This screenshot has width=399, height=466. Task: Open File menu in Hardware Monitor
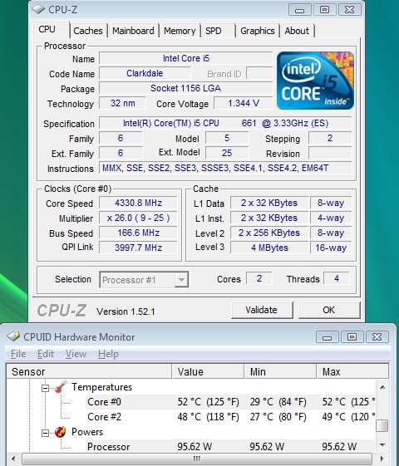[18, 354]
